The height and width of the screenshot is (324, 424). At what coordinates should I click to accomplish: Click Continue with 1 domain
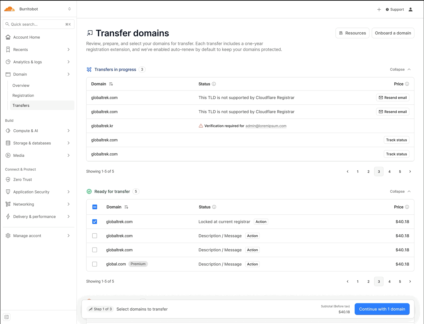click(x=382, y=309)
